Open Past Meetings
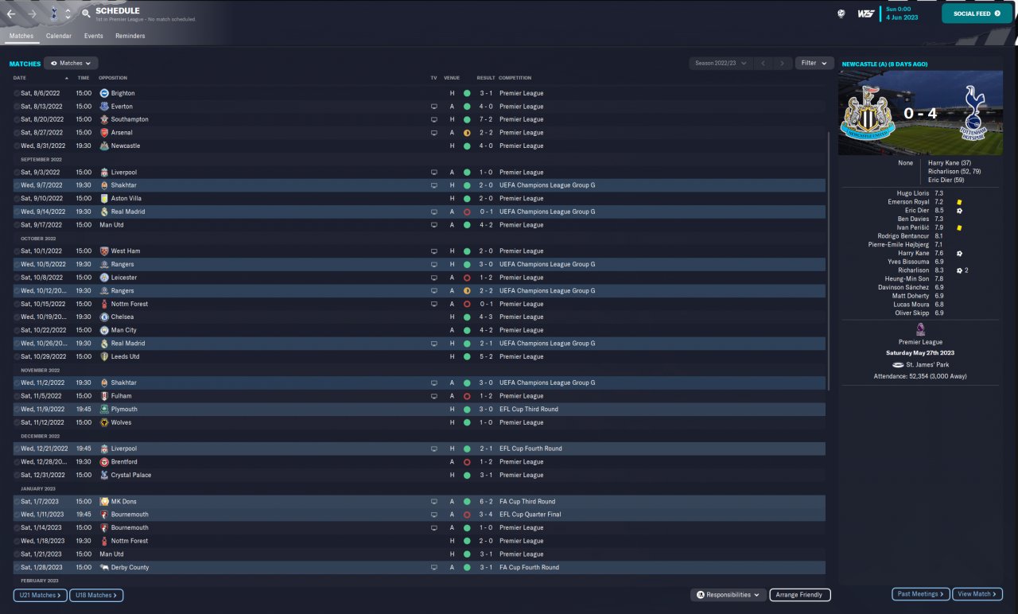Image resolution: width=1018 pixels, height=614 pixels. [x=921, y=594]
